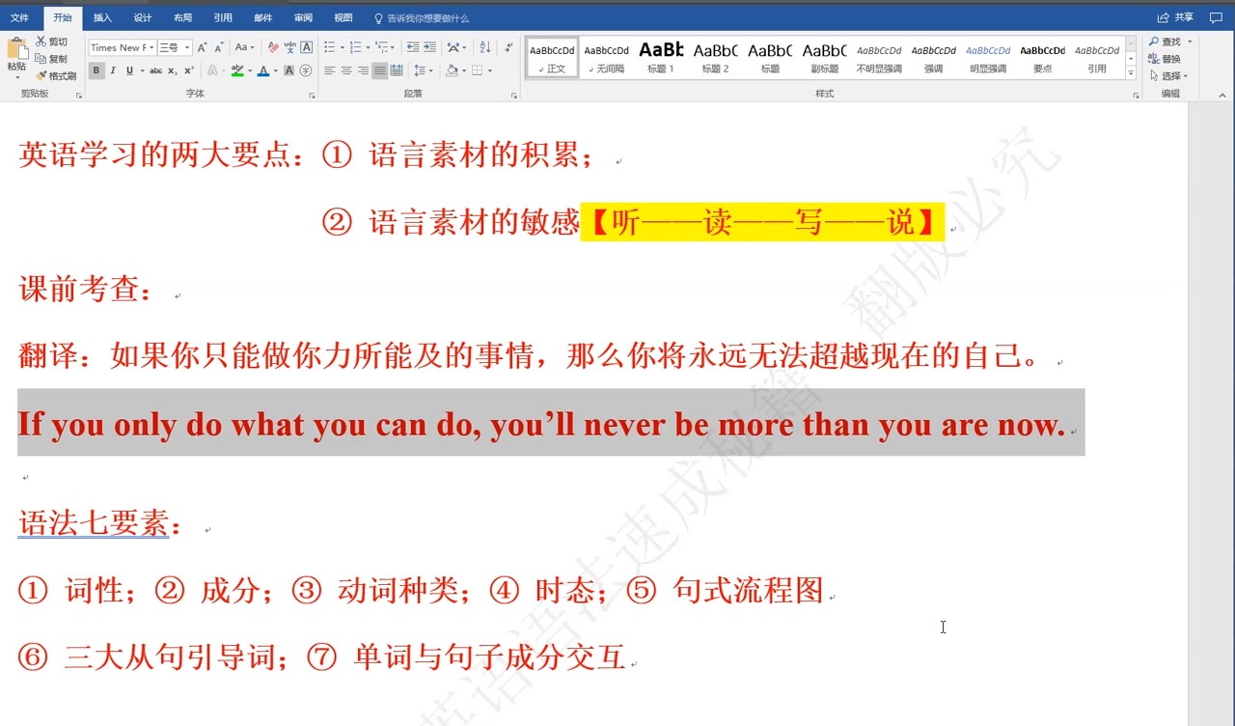Viewport: 1235px width, 726px height.
Task: Switch to the Layout (布局) tab
Action: [x=182, y=17]
